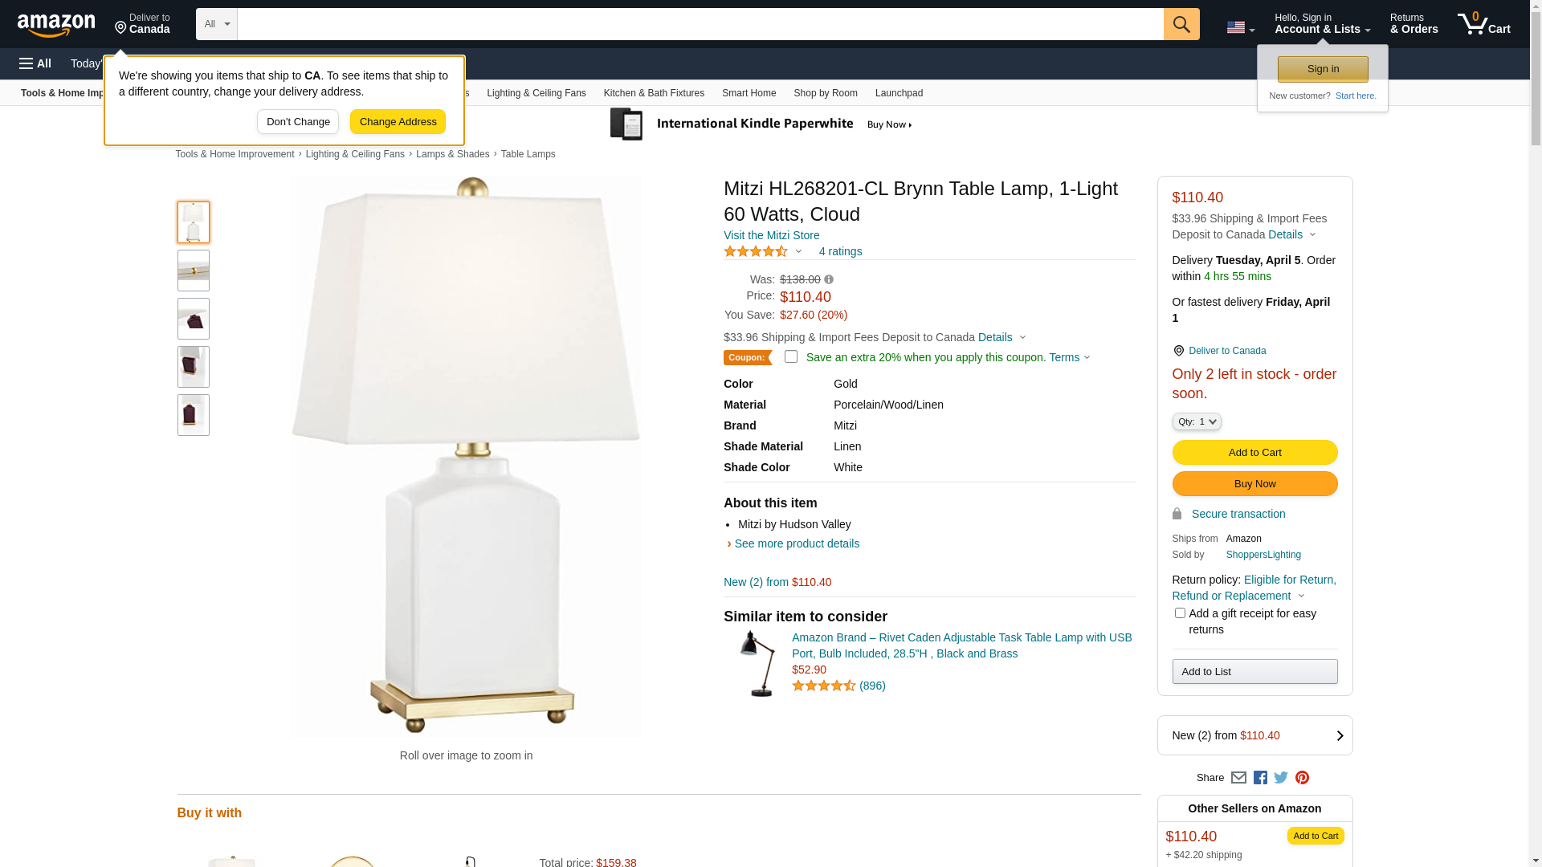This screenshot has width=1542, height=867.
Task: Open the Smart Home menu item
Action: click(x=749, y=93)
